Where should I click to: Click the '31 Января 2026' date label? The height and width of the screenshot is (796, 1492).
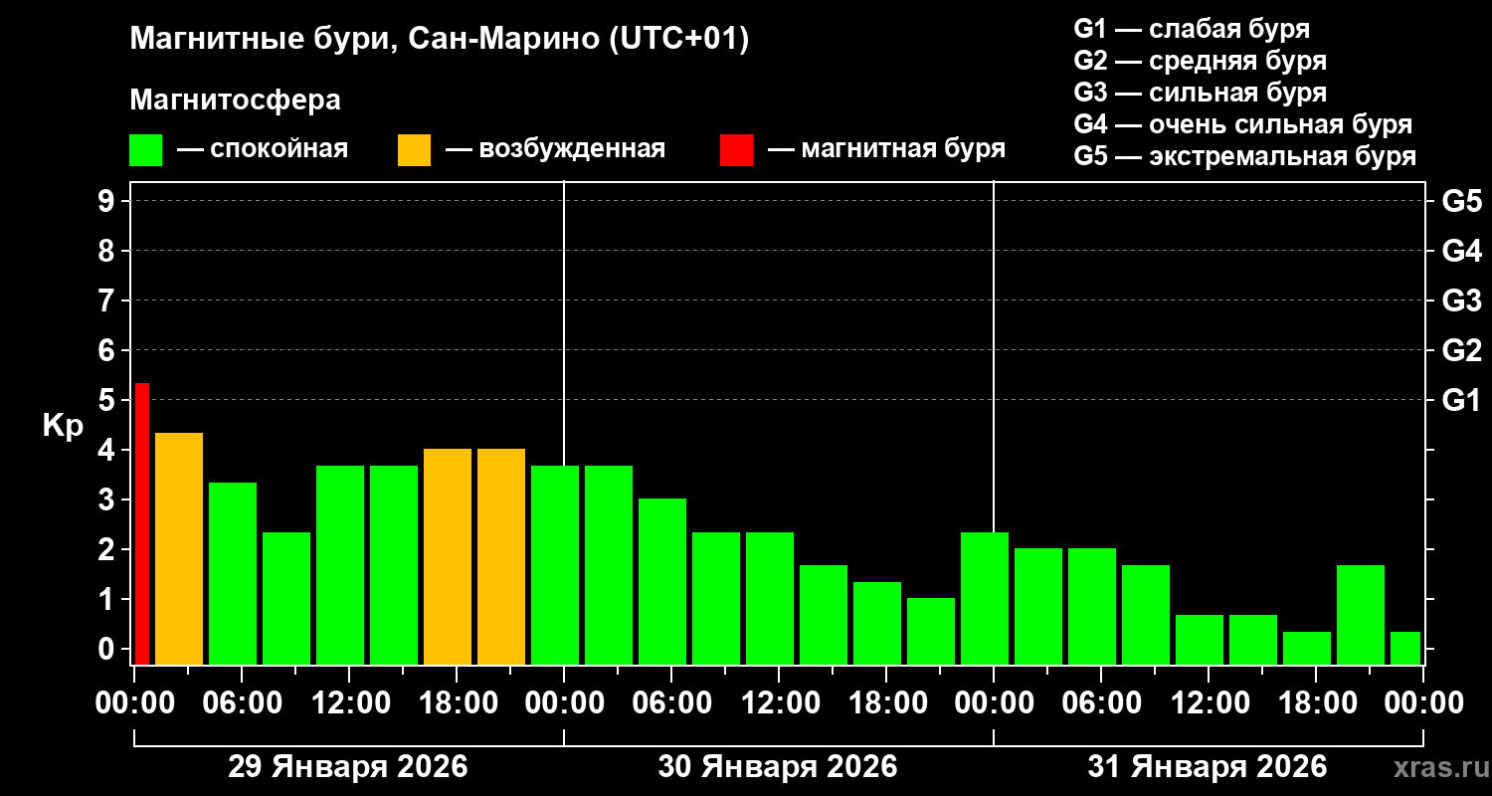click(1208, 767)
